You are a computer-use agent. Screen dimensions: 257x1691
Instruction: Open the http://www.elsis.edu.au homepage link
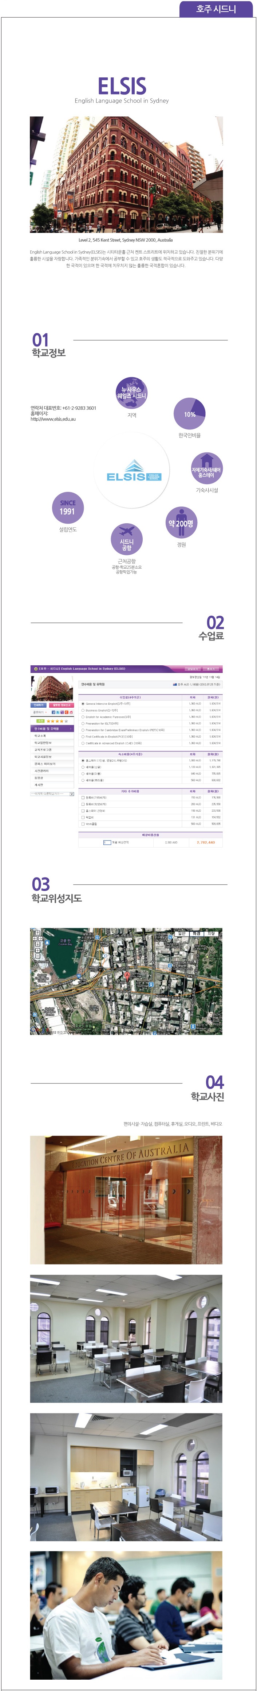point(53,419)
